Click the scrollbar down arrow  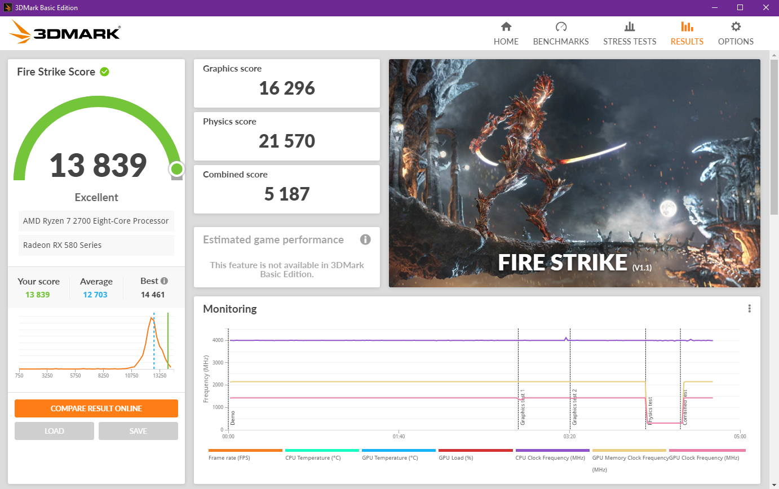[774, 484]
